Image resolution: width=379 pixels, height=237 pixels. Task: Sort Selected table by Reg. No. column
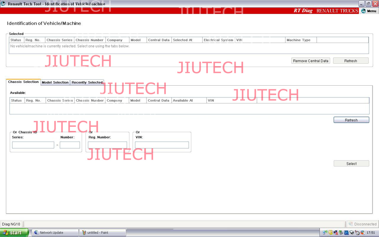[35, 40]
